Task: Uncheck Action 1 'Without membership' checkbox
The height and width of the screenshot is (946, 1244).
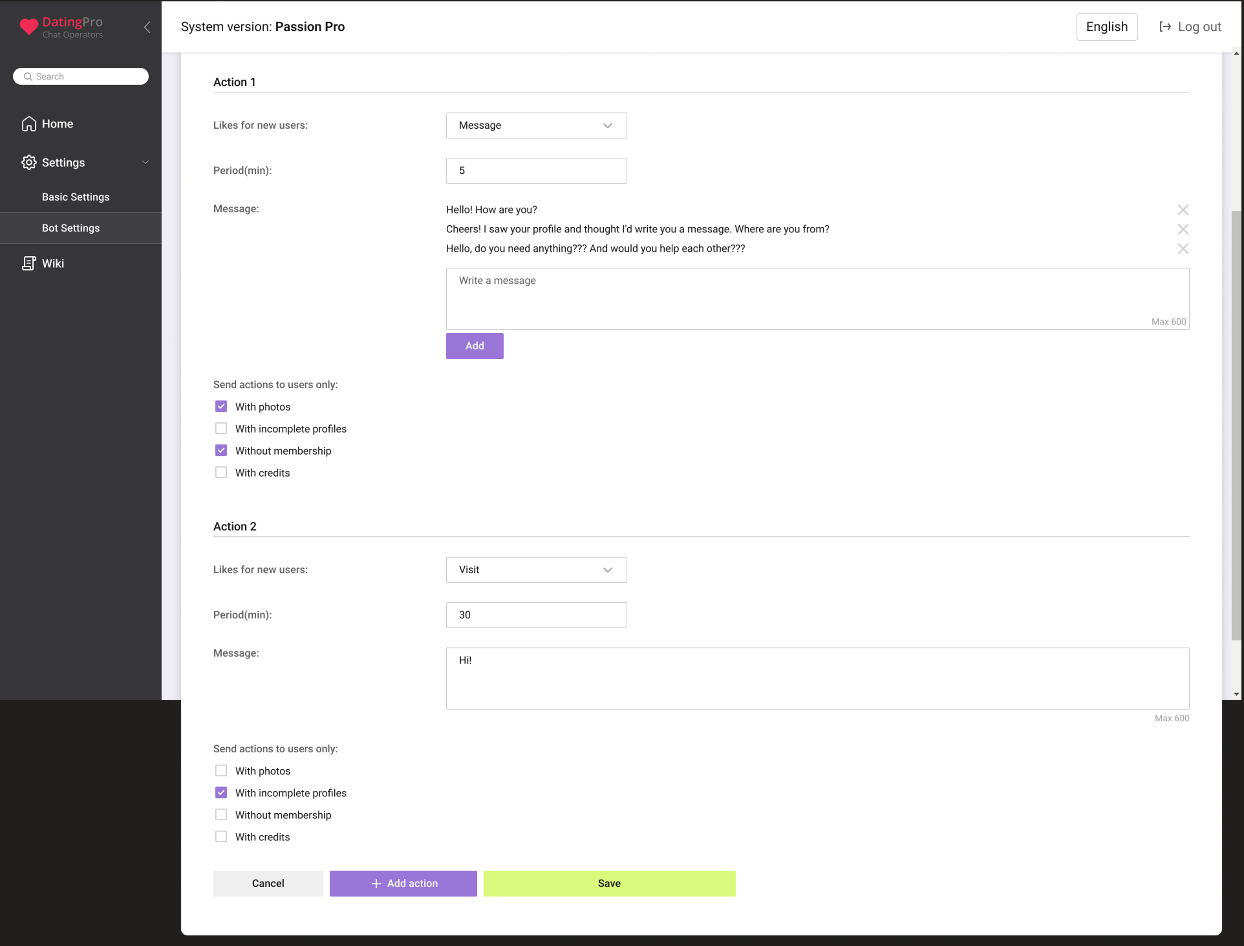Action: [221, 450]
